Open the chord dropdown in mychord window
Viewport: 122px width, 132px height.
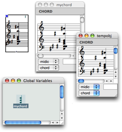coord(48,68)
